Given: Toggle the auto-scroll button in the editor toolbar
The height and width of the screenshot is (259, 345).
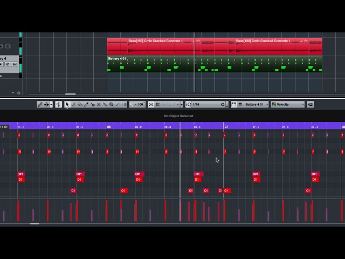Looking at the screenshot, I should point(46,104).
